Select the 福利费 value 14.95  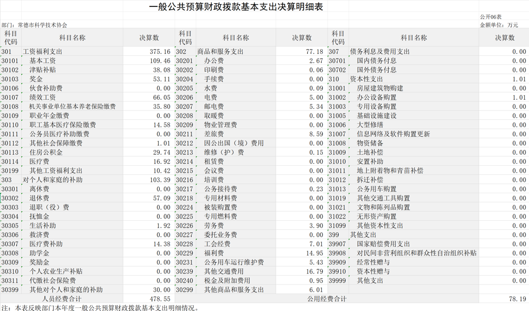click(314, 253)
